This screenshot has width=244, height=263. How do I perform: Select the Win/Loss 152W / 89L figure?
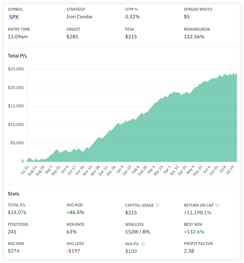pyautogui.click(x=138, y=232)
